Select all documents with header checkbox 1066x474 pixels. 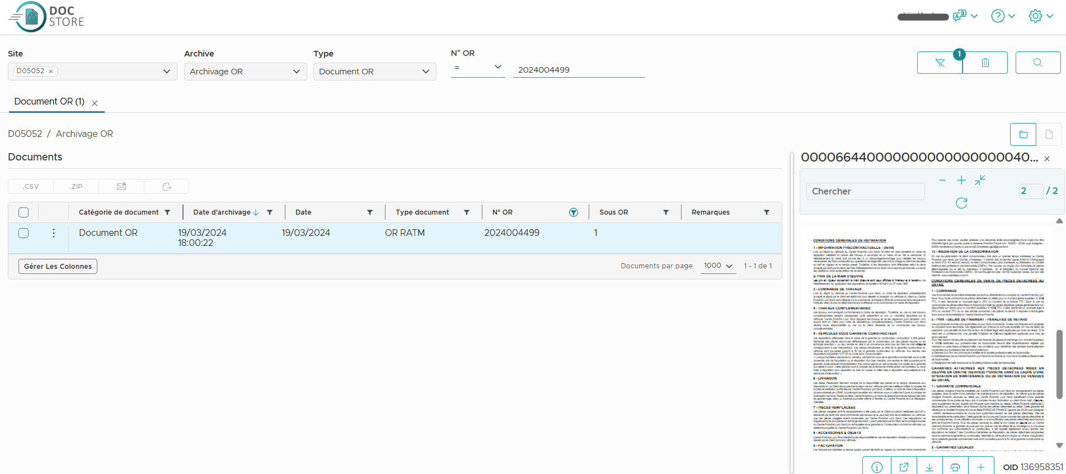click(x=24, y=212)
